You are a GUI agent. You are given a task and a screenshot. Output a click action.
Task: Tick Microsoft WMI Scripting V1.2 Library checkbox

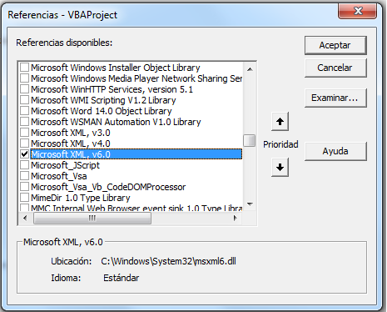[25, 100]
